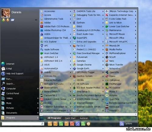Click the blue moon hibernate icon
The width and height of the screenshot is (152, 132).
[x=78, y=123]
